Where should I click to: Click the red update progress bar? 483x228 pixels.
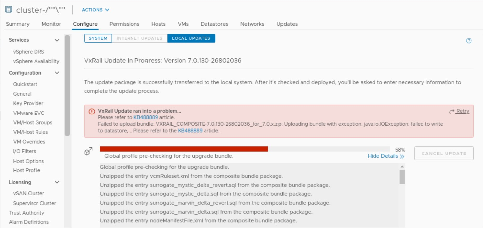183,149
